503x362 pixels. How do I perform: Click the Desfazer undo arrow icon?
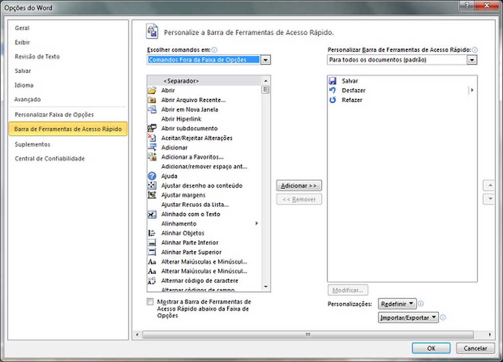pos(333,90)
